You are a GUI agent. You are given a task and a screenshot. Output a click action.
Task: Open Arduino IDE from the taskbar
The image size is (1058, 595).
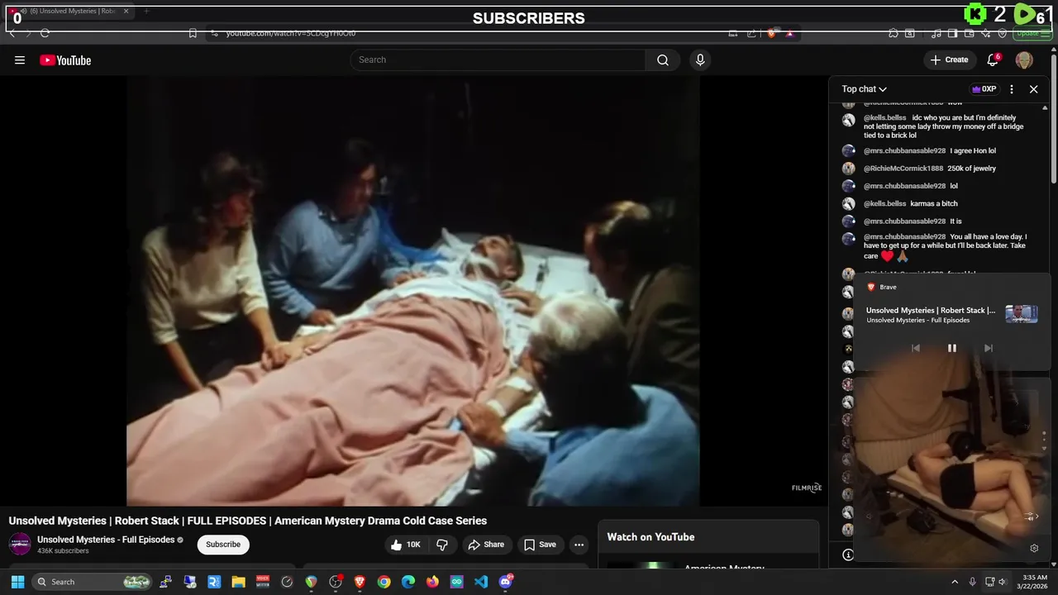click(x=457, y=582)
